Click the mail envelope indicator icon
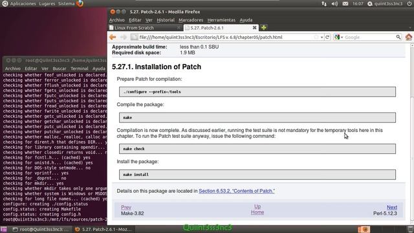Viewport: 414px width, 233px height. click(x=345, y=4)
